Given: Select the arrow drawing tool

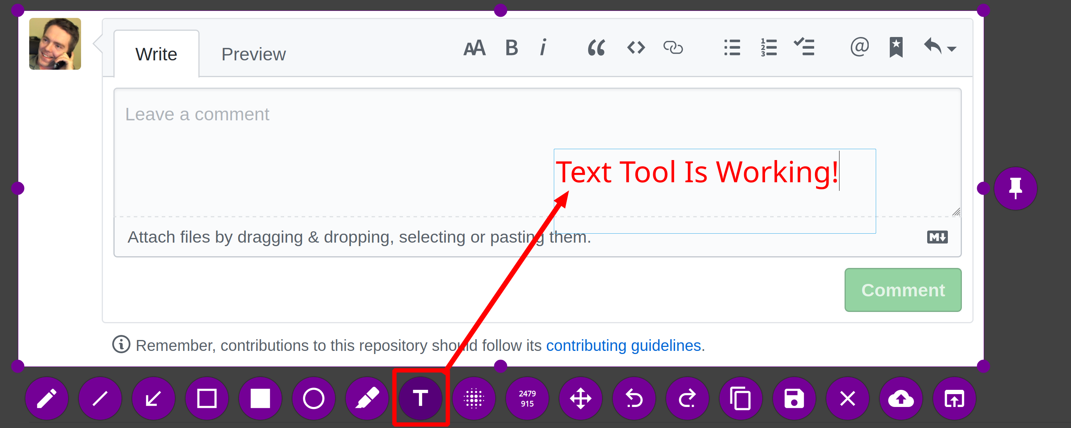Looking at the screenshot, I should tap(154, 398).
